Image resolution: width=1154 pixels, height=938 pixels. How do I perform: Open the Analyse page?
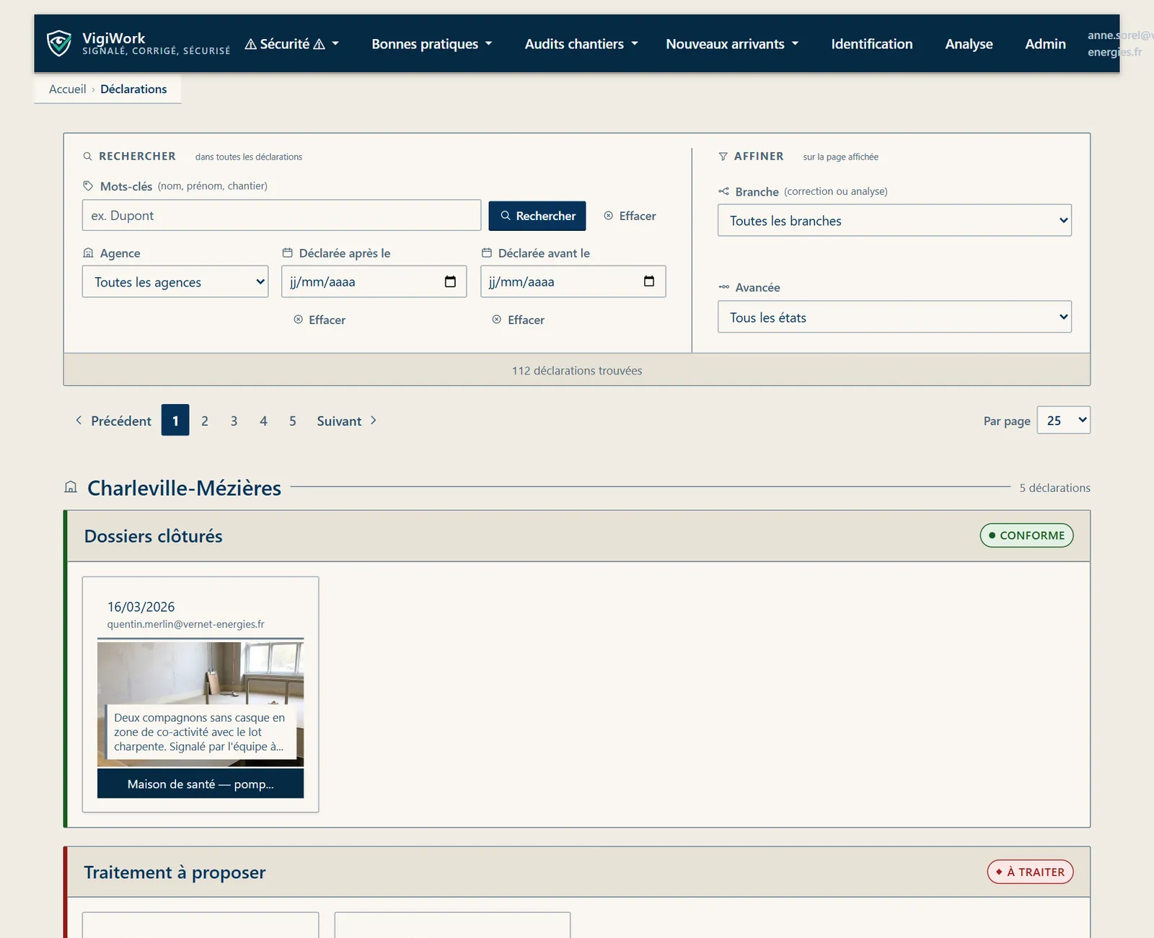click(969, 44)
